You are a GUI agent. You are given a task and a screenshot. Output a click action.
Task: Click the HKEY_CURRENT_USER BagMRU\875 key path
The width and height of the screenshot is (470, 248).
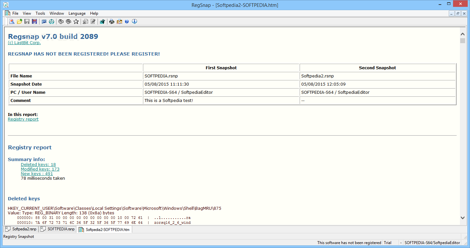[115, 208]
